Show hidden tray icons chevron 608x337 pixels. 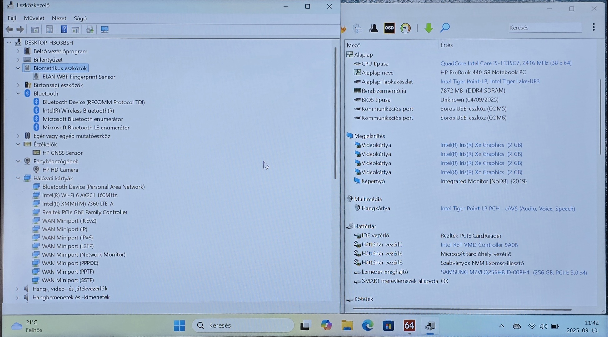point(501,326)
